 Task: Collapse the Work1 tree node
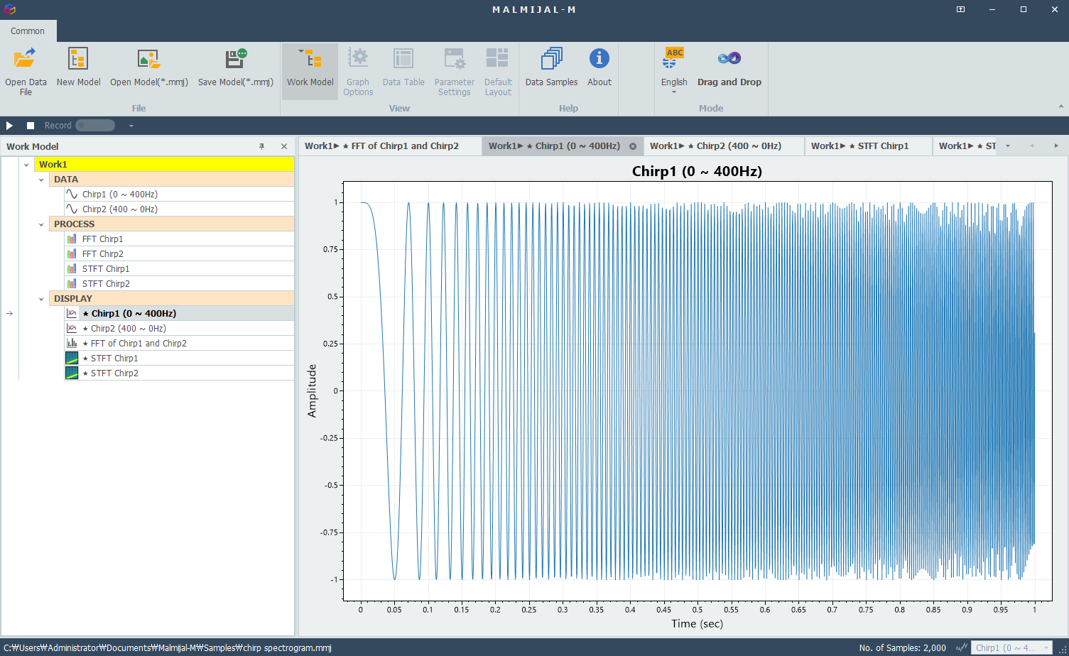[x=26, y=165]
